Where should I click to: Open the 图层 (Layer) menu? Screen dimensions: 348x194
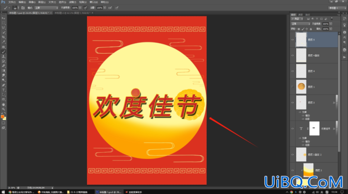click(x=42, y=2)
